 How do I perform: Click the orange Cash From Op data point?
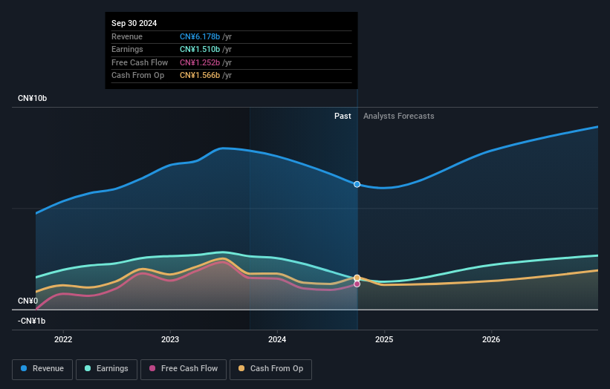357,278
